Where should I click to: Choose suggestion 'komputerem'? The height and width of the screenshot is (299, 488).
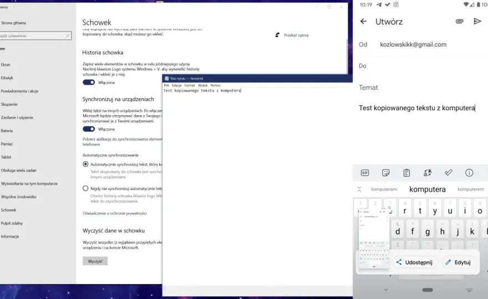pyautogui.click(x=471, y=189)
